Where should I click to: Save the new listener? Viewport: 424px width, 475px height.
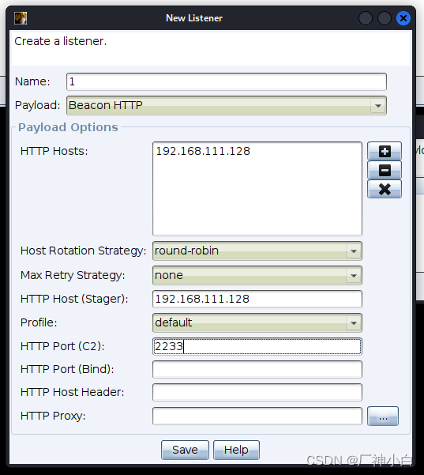point(185,450)
